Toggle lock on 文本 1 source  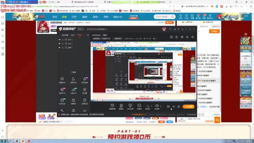pyautogui.click(x=63, y=44)
